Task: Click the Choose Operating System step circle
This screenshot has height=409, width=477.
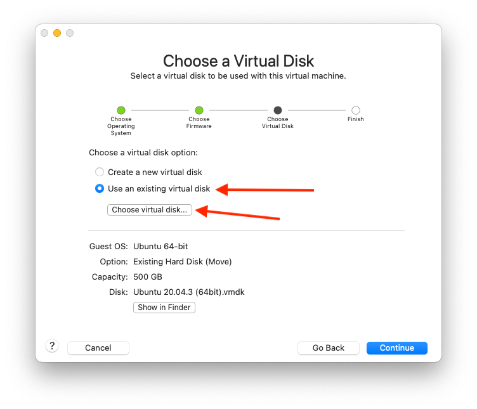Action: pyautogui.click(x=121, y=110)
